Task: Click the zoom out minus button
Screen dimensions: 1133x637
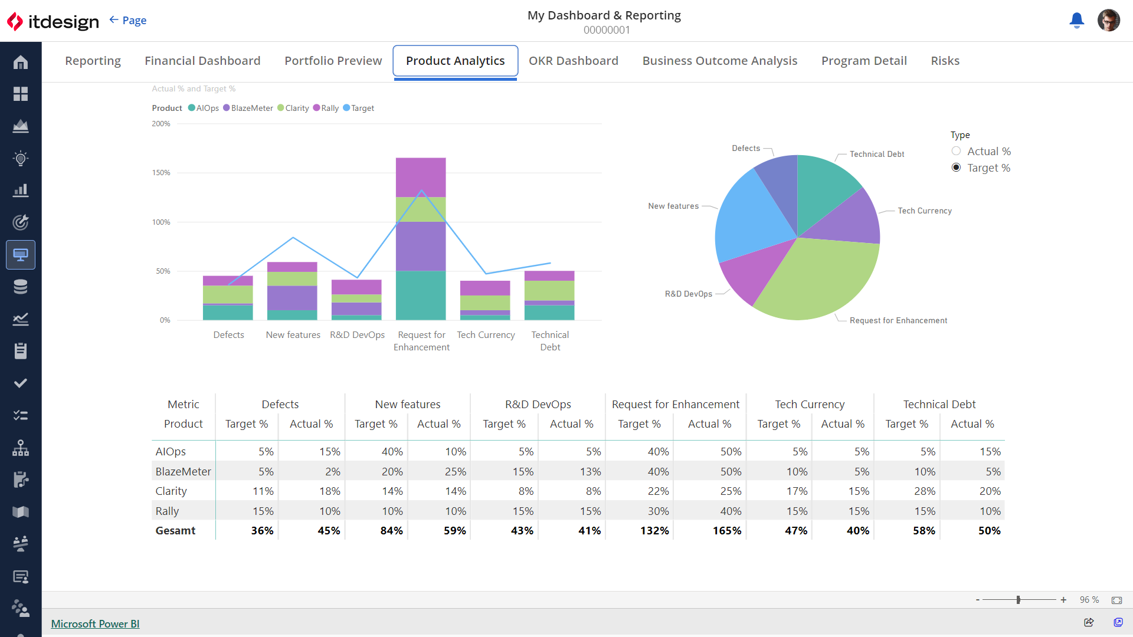Action: pyautogui.click(x=978, y=600)
